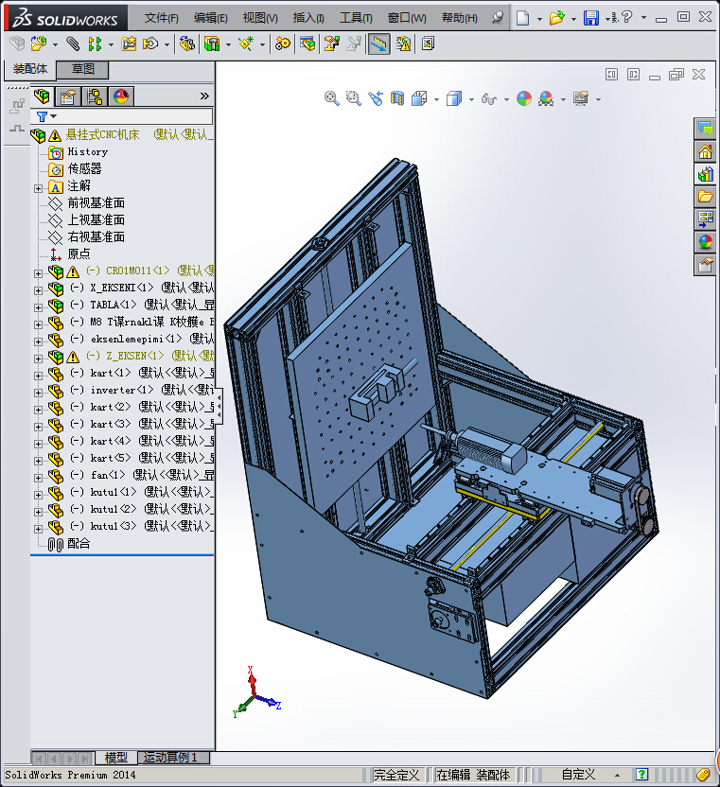Click the Save floppy disk icon
Screen dimensions: 720x787
point(591,18)
